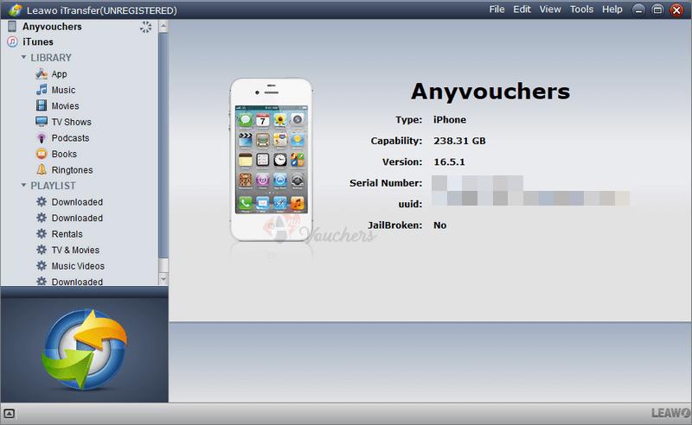Open the Music Videos playlist
The width and height of the screenshot is (692, 425).
click(x=78, y=266)
